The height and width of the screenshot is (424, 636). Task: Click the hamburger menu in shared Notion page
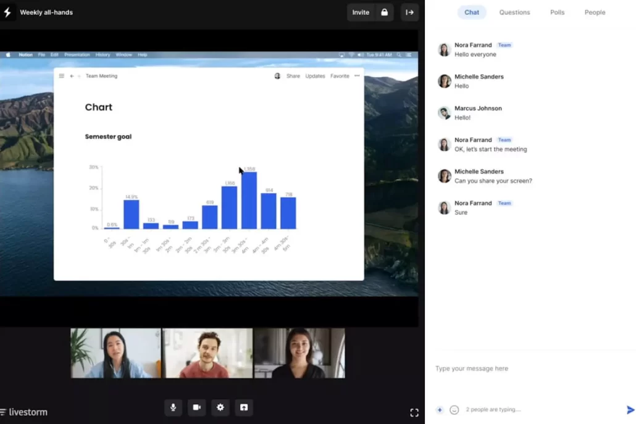(61, 76)
